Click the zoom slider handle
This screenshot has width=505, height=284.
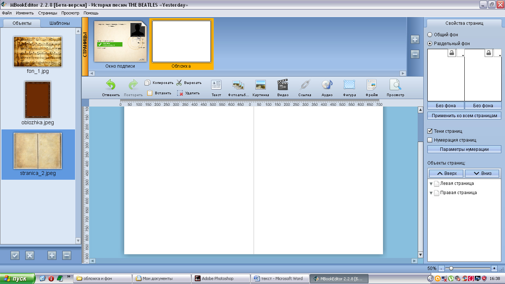tap(451, 268)
